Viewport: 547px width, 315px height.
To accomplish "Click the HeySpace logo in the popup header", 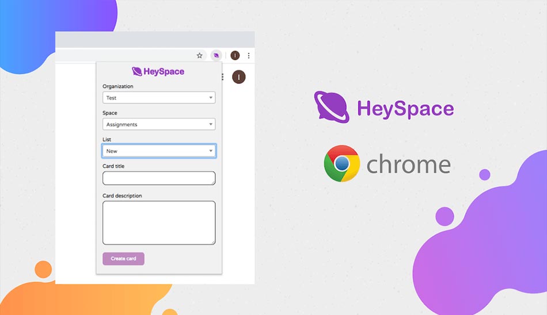I will tap(158, 71).
